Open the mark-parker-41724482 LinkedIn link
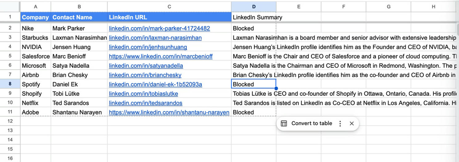 [159, 28]
